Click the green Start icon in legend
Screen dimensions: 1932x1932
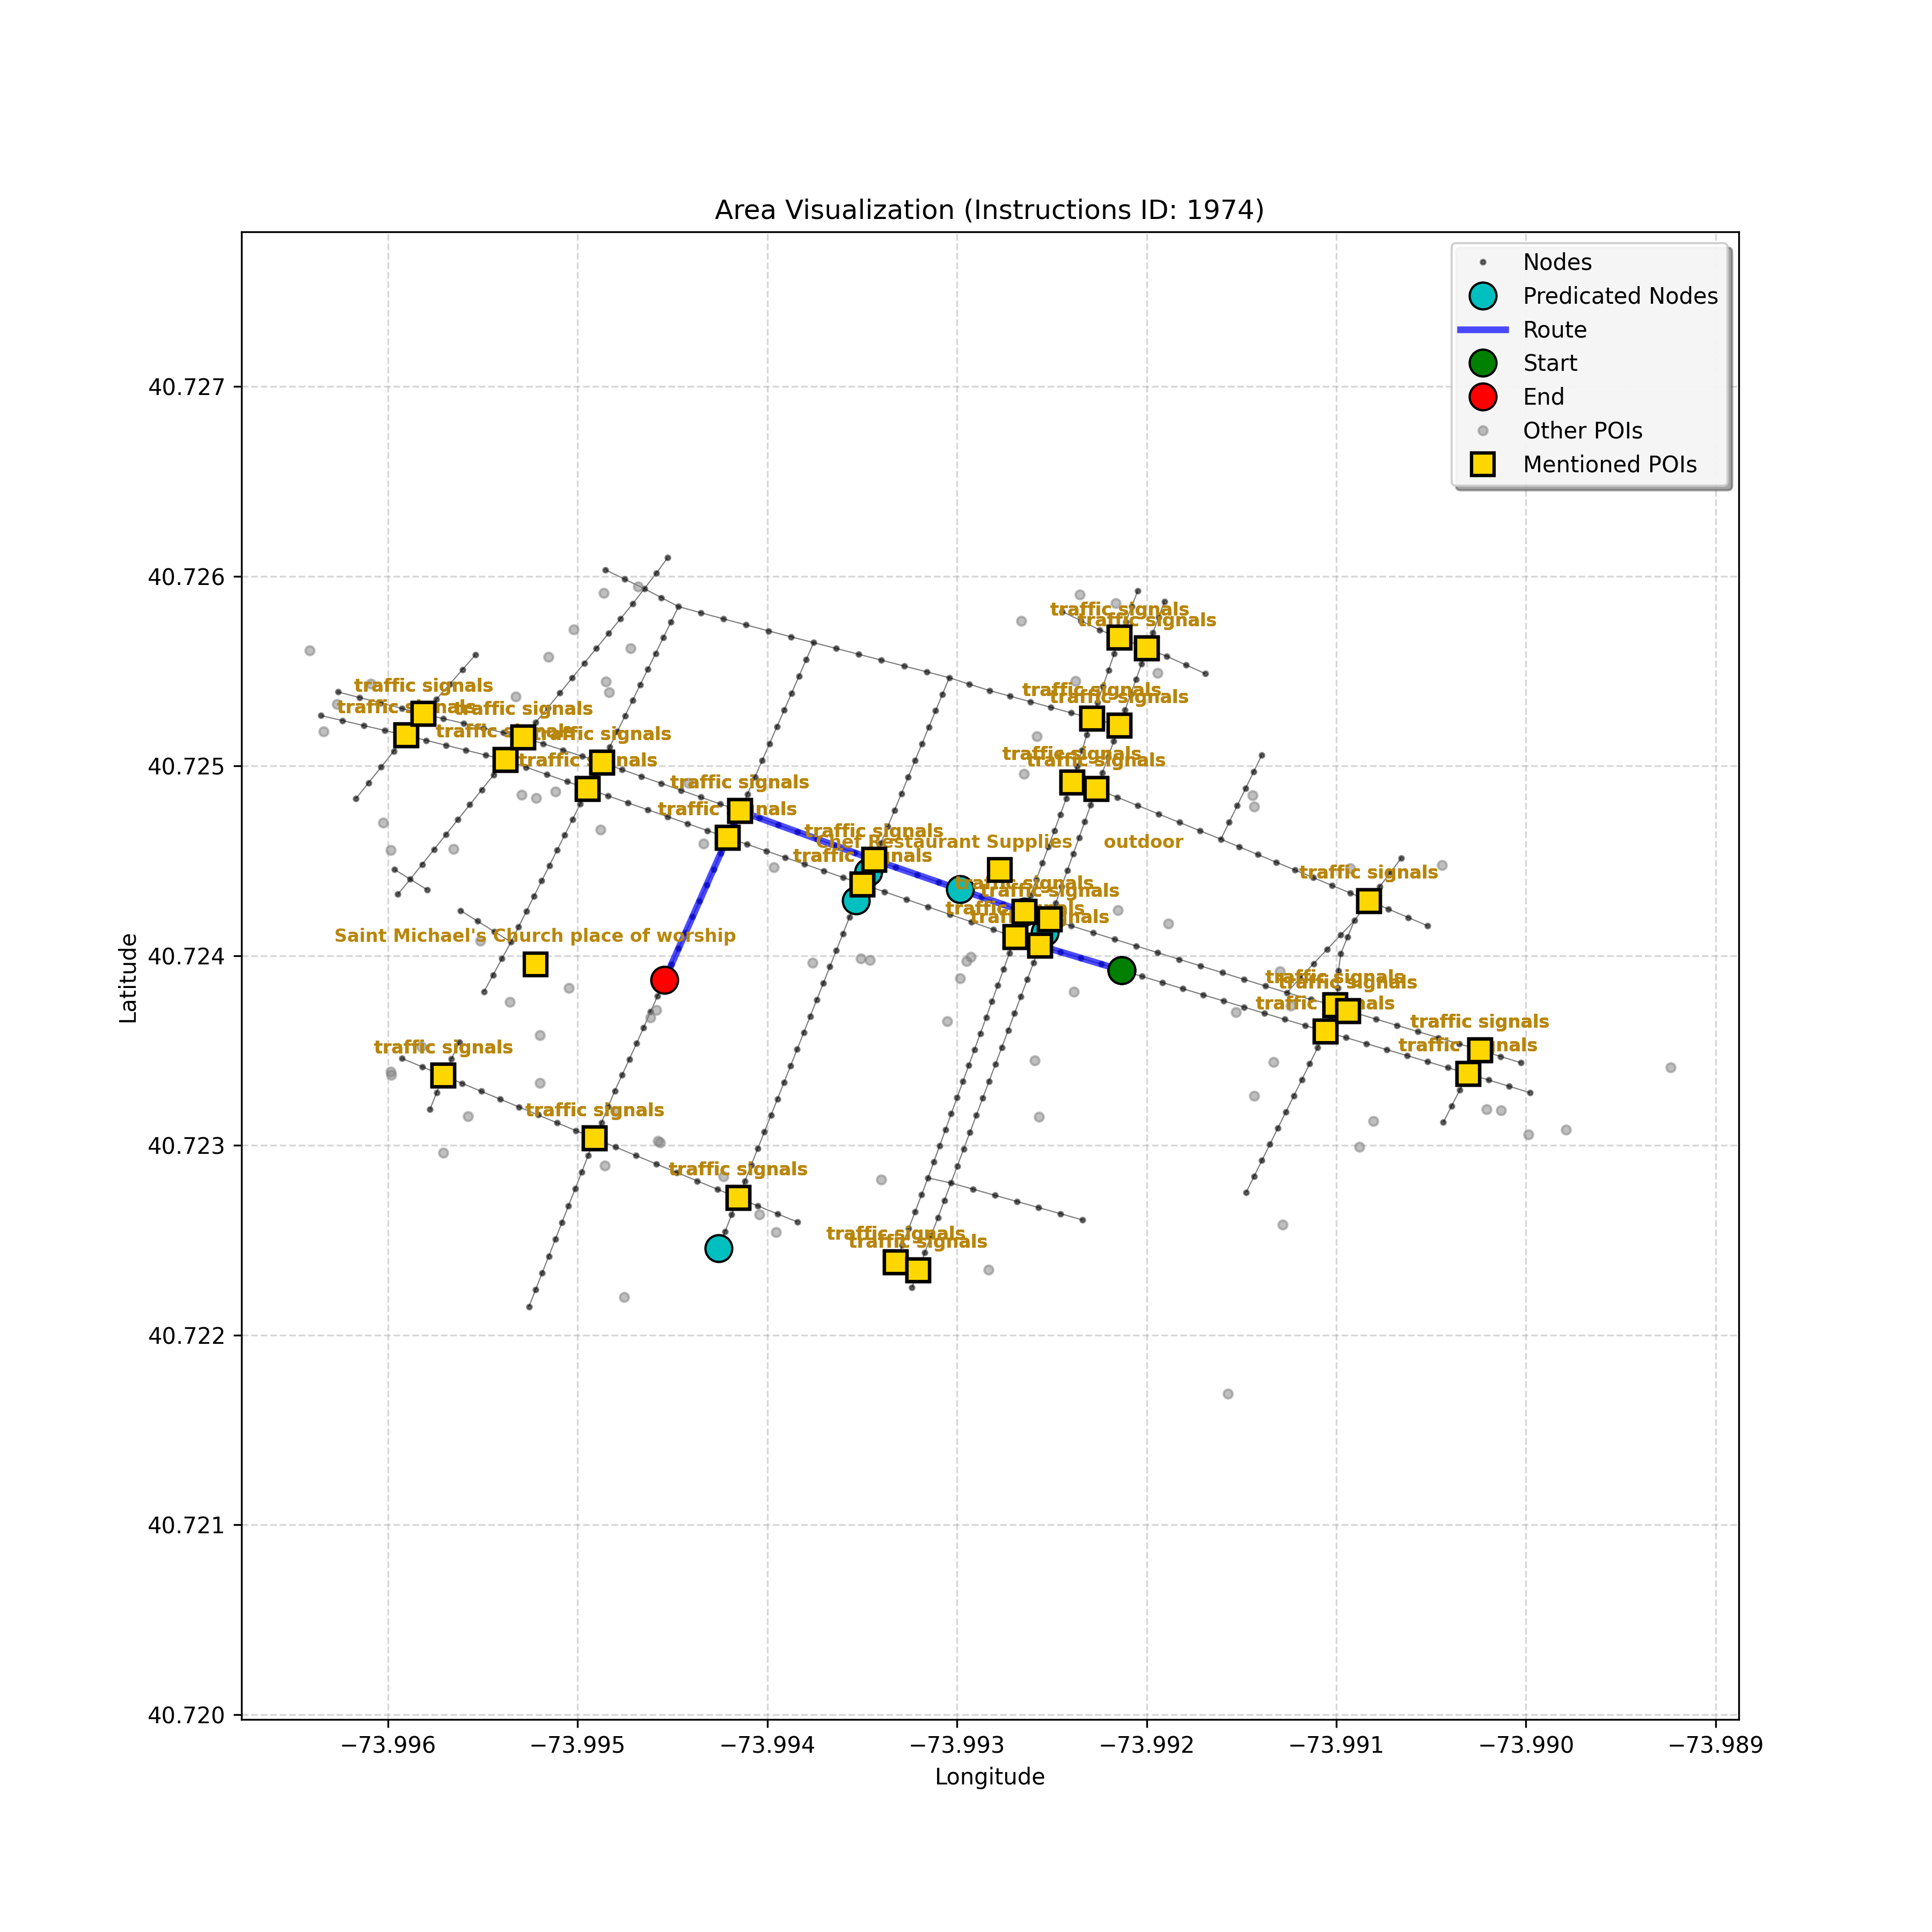pos(1482,363)
